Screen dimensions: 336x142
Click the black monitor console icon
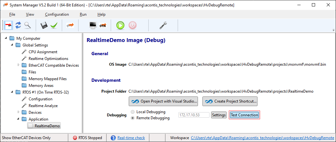click(x=93, y=25)
